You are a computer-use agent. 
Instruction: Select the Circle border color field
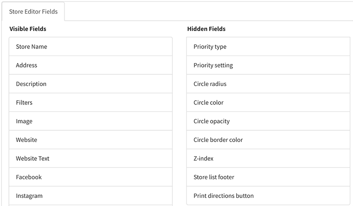tap(268, 140)
